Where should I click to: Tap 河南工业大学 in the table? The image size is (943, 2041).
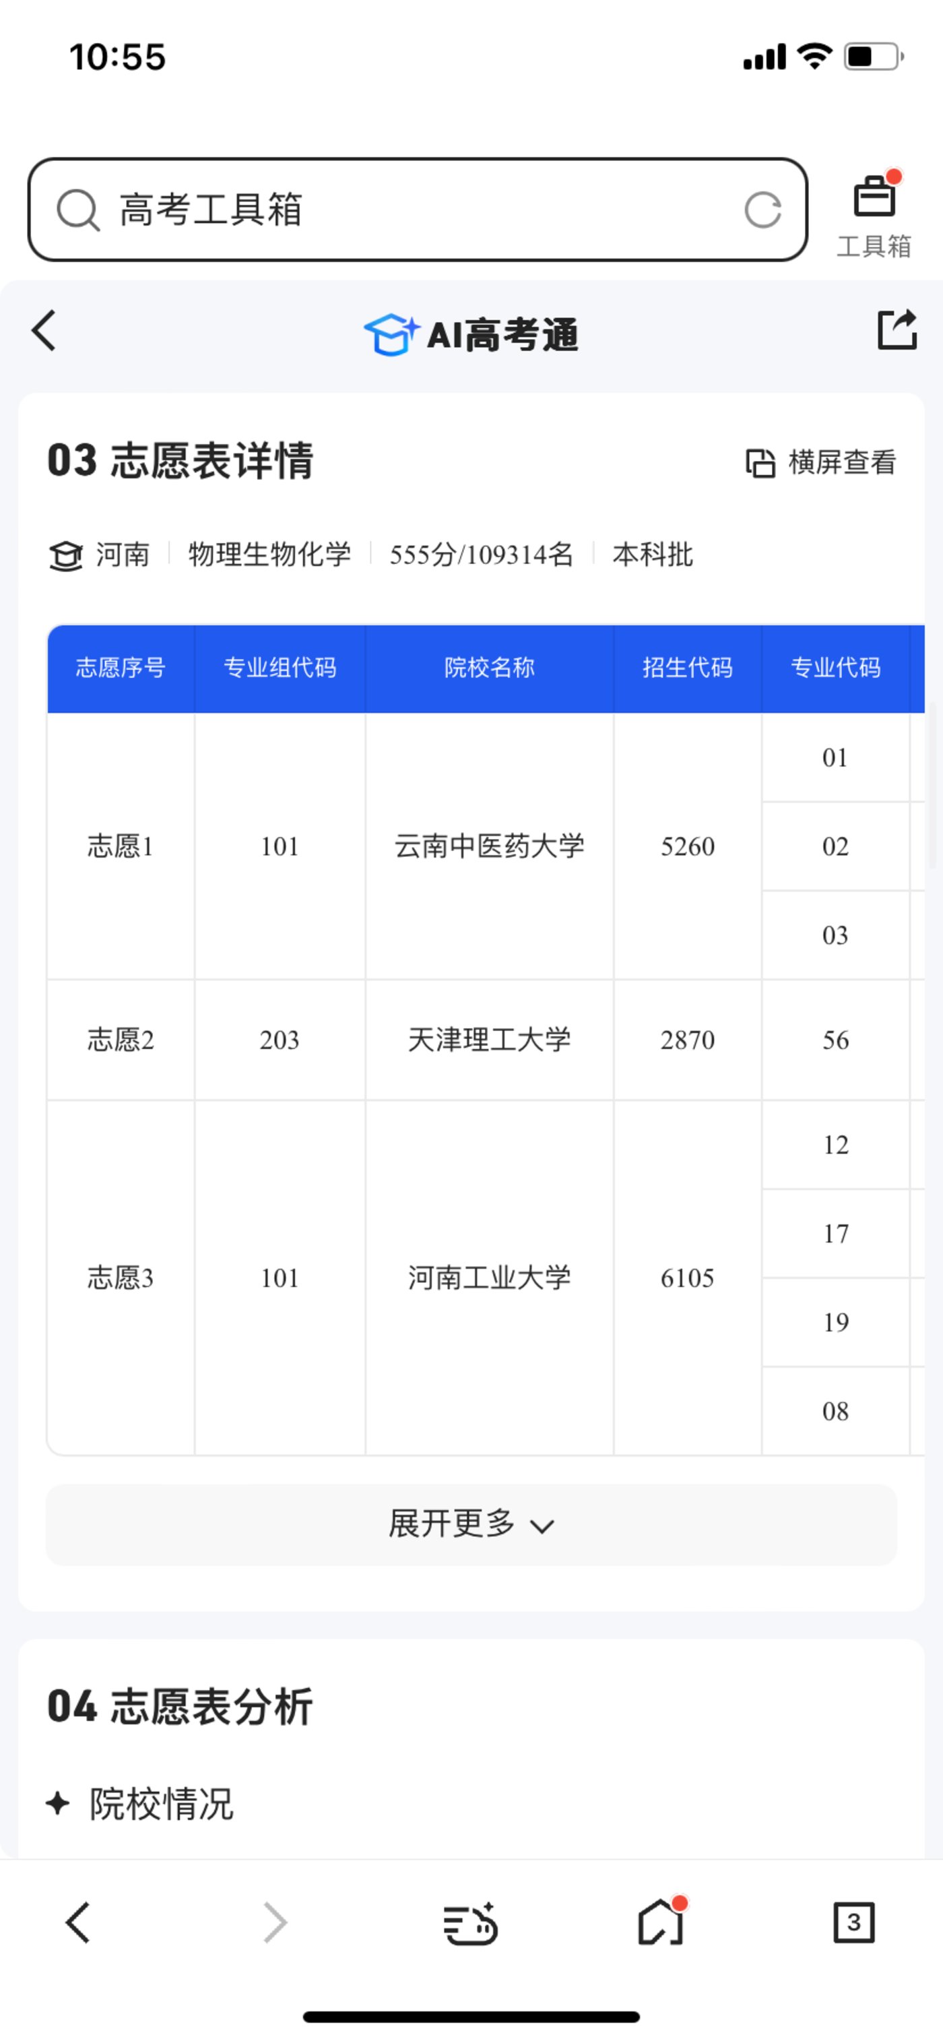point(488,1277)
